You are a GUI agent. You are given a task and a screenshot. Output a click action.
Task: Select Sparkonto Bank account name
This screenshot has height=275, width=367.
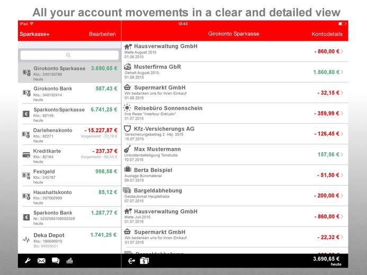click(x=53, y=213)
